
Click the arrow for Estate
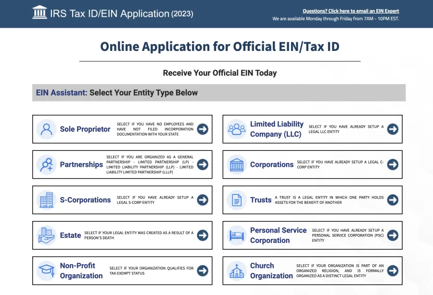[203, 235]
